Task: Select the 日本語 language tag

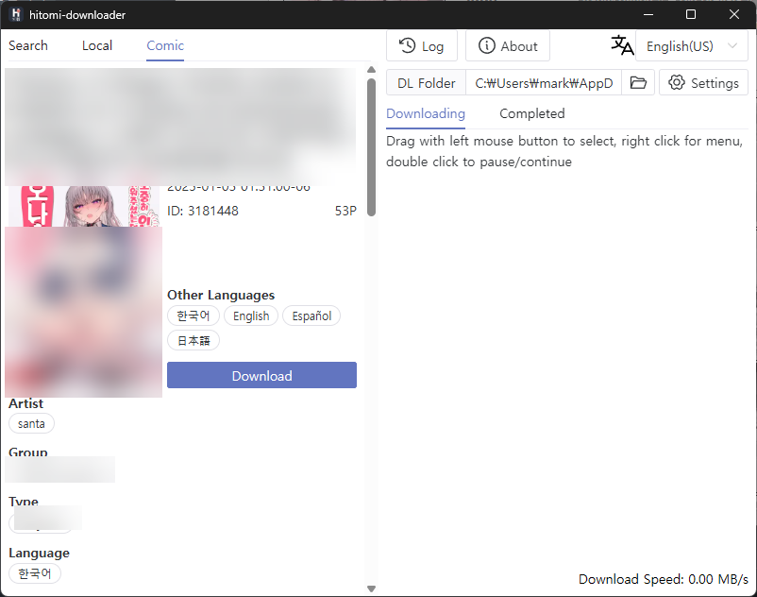Action: tap(193, 340)
